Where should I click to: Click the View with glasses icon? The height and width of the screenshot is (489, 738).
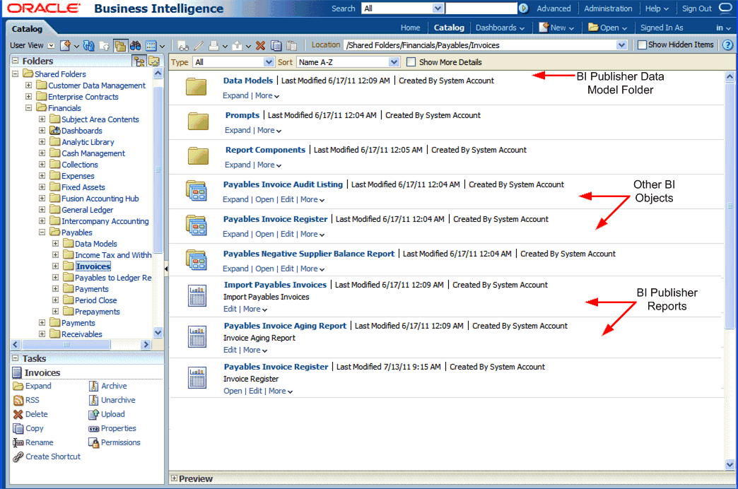coord(183,46)
